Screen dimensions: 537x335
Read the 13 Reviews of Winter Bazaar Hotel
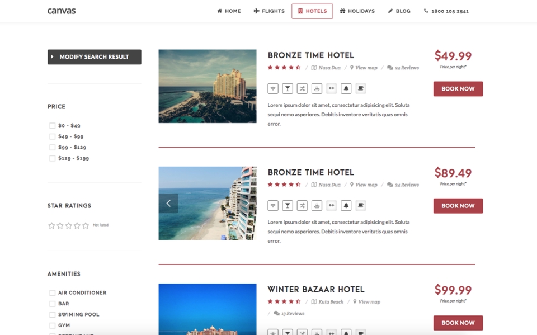pyautogui.click(x=289, y=313)
